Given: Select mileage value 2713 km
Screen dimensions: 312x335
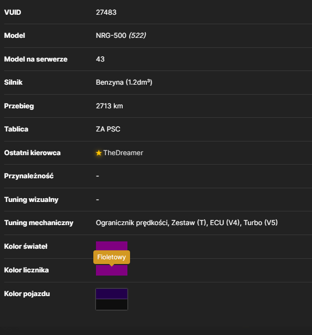Looking at the screenshot, I should coord(109,106).
